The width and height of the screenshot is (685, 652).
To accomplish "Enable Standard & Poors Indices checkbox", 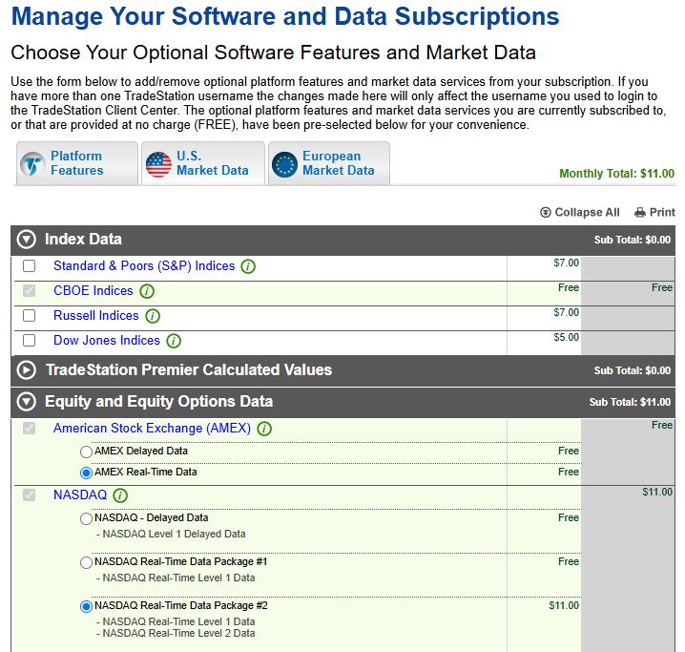I will [30, 265].
